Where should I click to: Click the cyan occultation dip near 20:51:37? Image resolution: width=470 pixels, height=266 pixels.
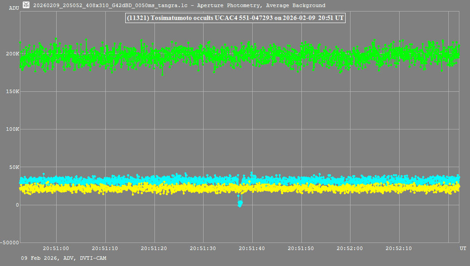tap(240, 203)
